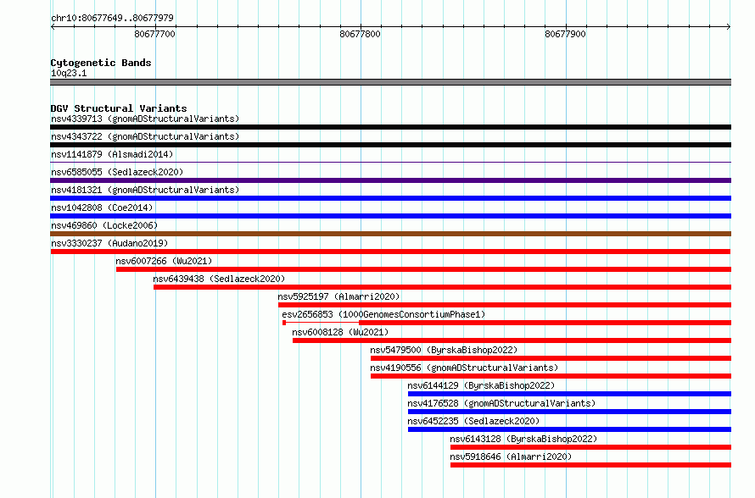Click the black bar under nsv4343722
The height and width of the screenshot is (498, 755).
click(x=390, y=145)
